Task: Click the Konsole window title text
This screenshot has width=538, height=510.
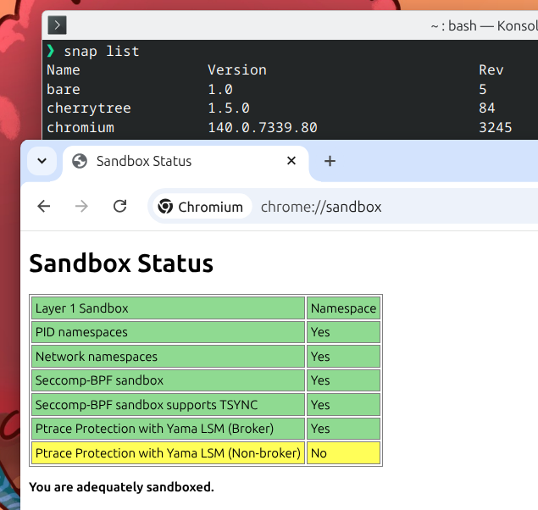Action: (484, 25)
